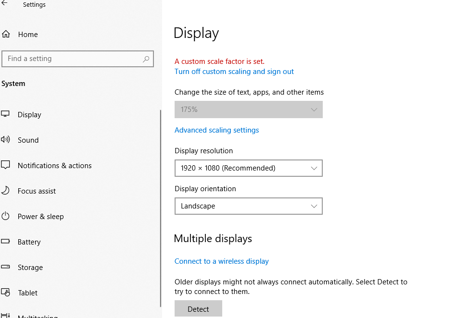The width and height of the screenshot is (456, 318).
Task: Click the Notifications & actions icon
Action: [5, 165]
